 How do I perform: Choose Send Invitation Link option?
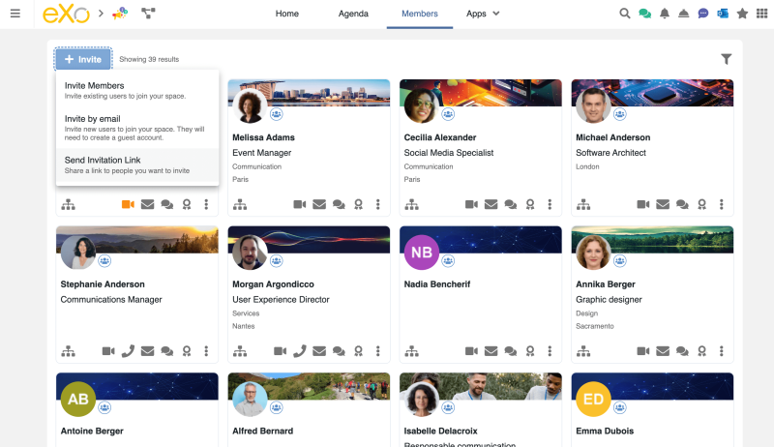click(x=137, y=164)
